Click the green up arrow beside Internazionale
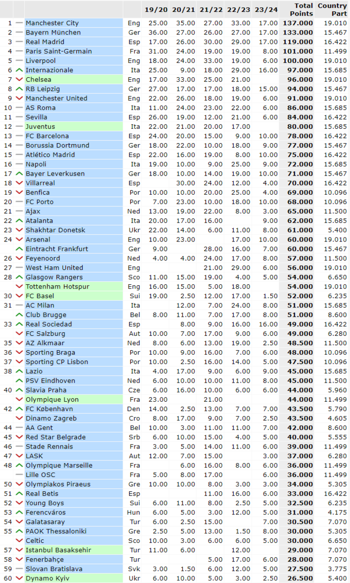 (19, 70)
